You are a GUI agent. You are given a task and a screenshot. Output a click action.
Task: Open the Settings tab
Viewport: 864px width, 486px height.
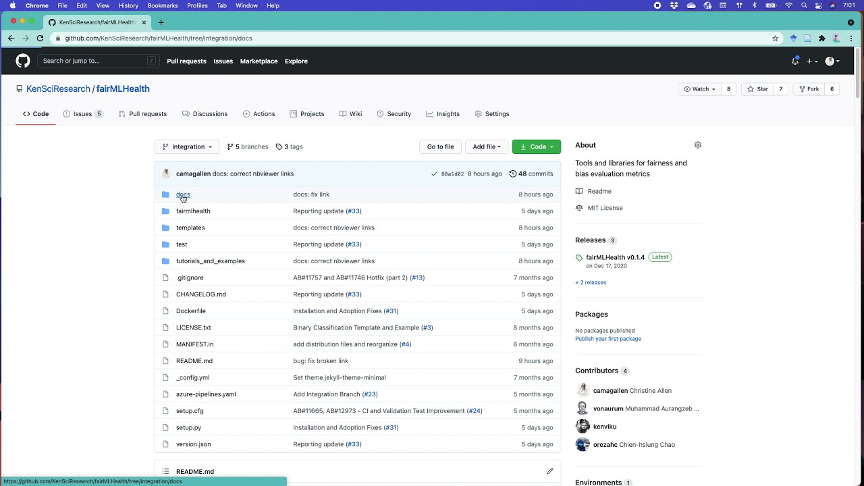pos(492,114)
